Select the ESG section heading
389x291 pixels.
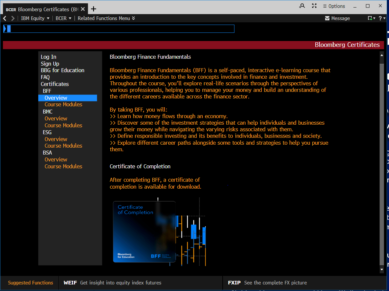pyautogui.click(x=47, y=132)
